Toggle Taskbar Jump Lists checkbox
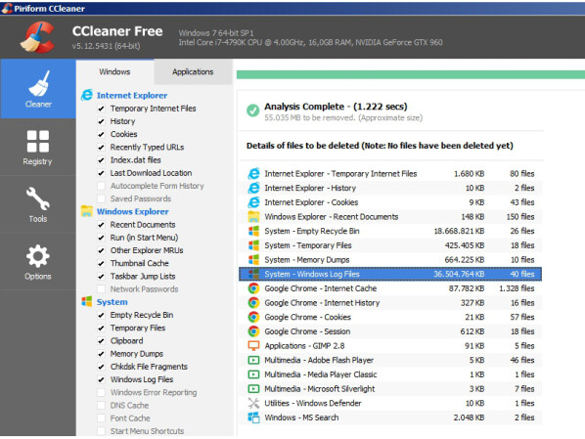Screen dimensions: 585x439 coord(101,277)
